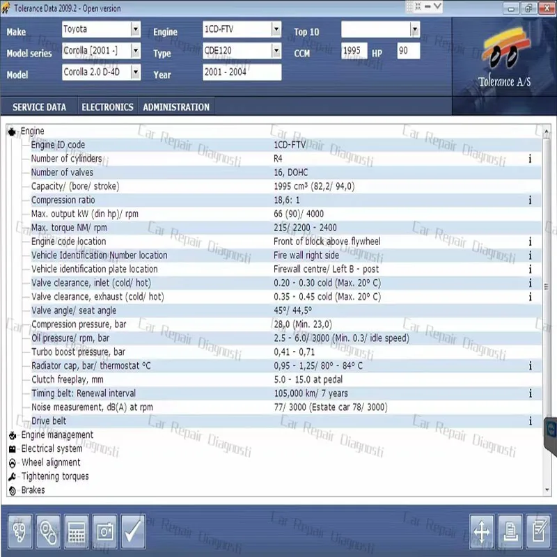This screenshot has height=557, width=557.
Task: Click the Tolerance A/S logo
Action: (x=504, y=58)
